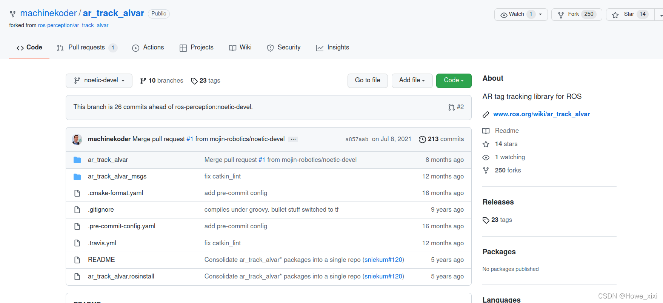
Task: Click the file icon for ar_track_alvar.rosinstall
Action: coord(77,277)
